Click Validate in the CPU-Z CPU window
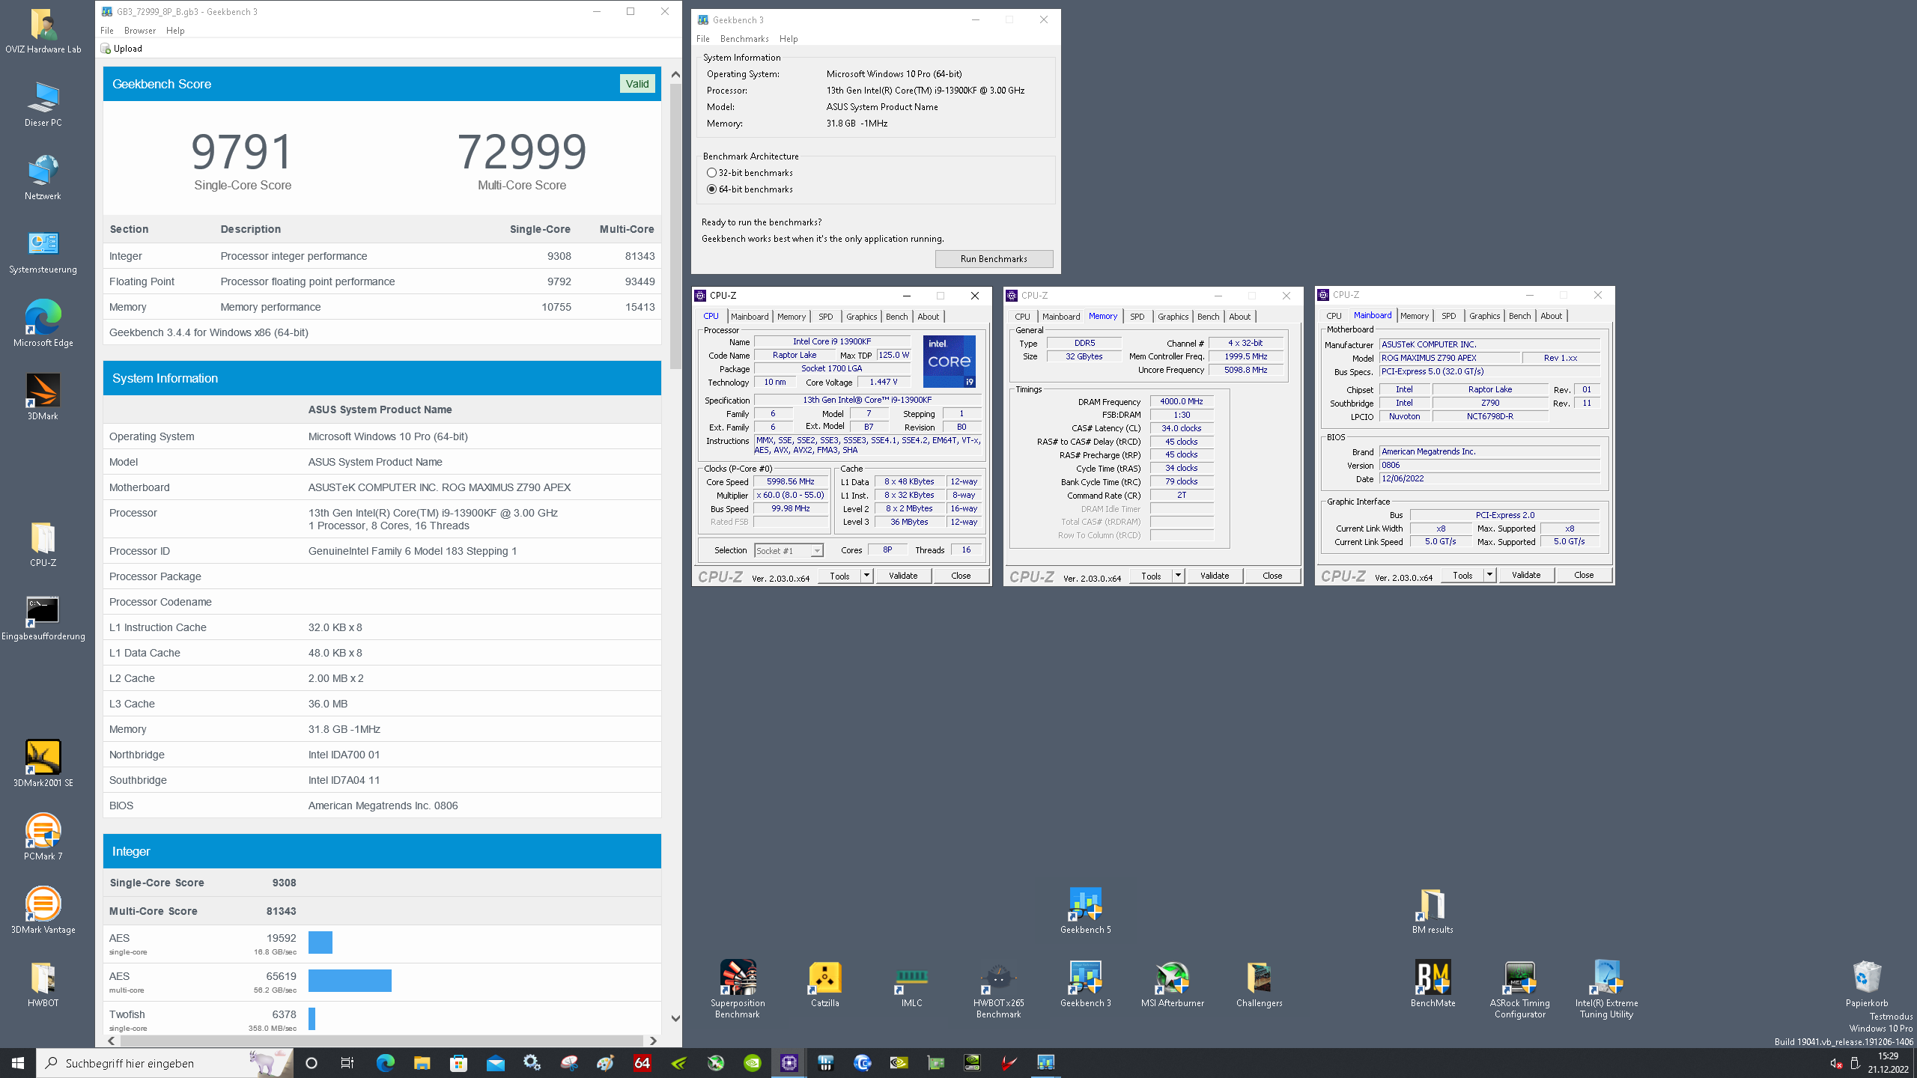The width and height of the screenshot is (1917, 1078). (903, 576)
